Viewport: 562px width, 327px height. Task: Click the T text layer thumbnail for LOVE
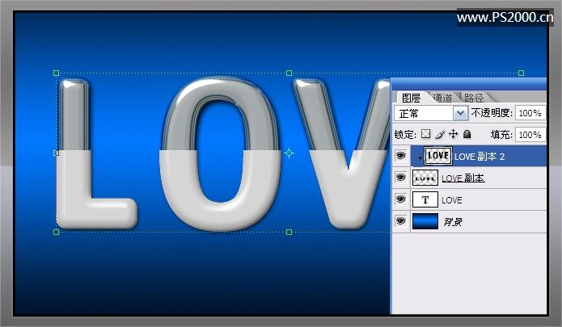tap(425, 199)
